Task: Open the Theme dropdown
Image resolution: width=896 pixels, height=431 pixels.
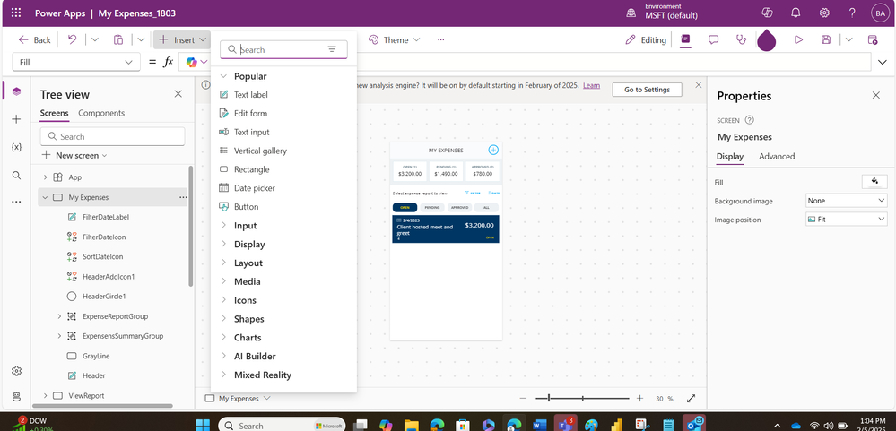Action: pos(395,40)
